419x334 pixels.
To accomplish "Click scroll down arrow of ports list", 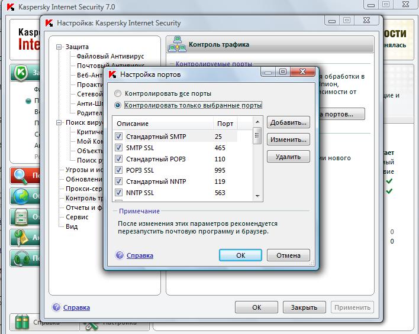I will (257, 196).
